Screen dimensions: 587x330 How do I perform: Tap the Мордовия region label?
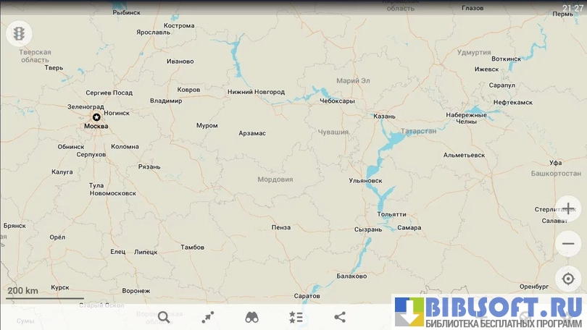click(275, 179)
